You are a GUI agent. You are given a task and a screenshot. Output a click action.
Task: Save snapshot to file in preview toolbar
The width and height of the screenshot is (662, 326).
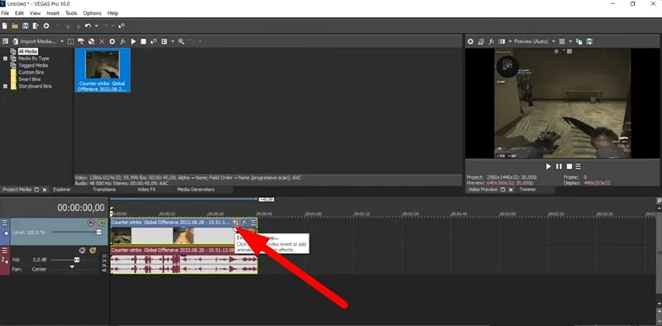pyautogui.click(x=589, y=41)
